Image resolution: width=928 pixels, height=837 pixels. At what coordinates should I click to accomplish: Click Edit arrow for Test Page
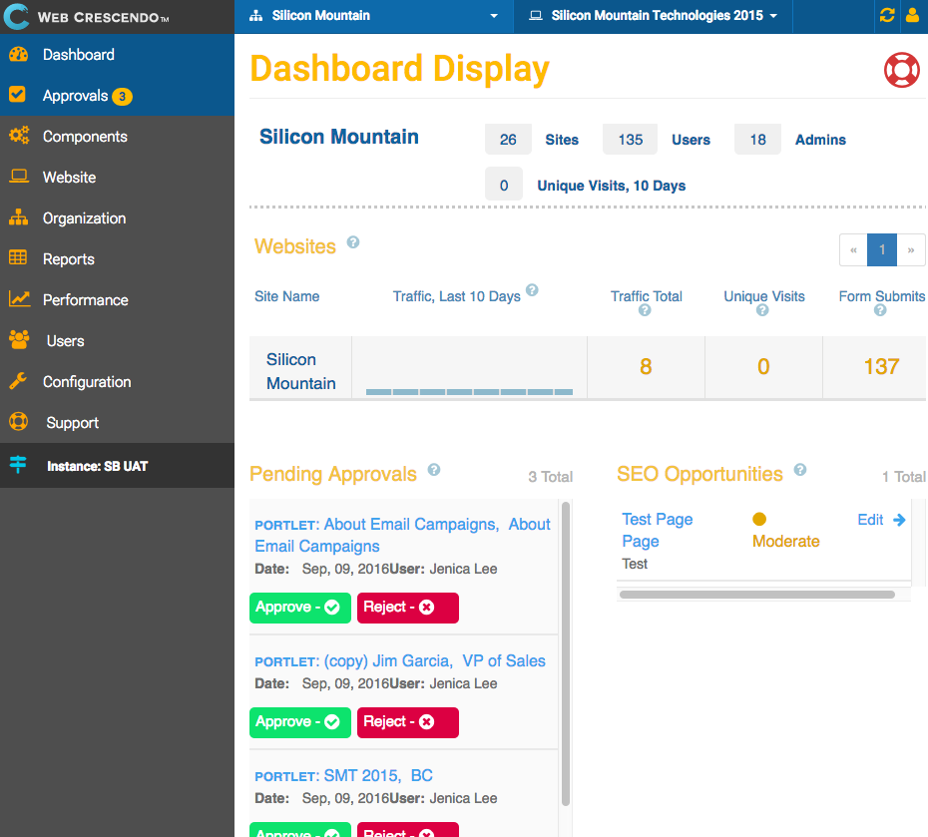click(882, 520)
